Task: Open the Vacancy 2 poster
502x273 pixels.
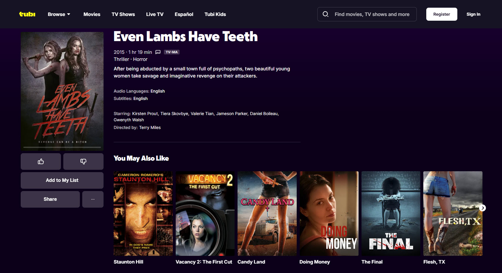Action: (x=205, y=214)
